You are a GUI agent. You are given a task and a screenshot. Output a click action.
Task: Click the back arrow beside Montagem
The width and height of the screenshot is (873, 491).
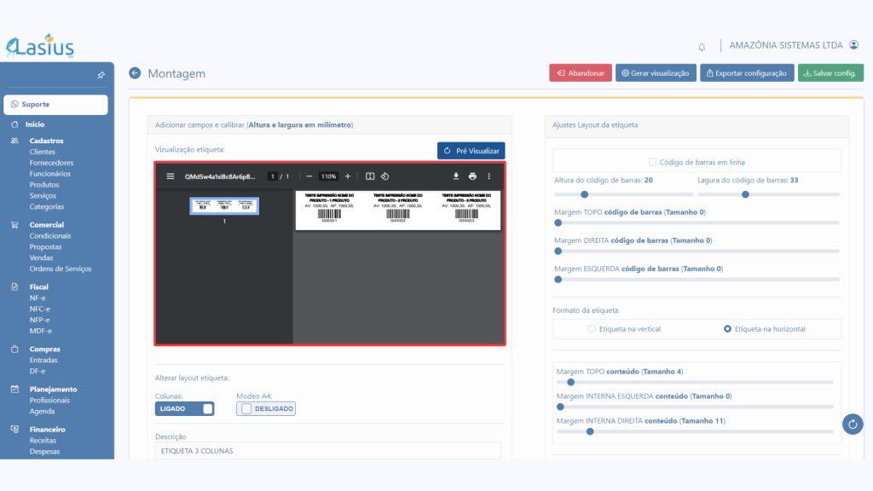click(135, 73)
